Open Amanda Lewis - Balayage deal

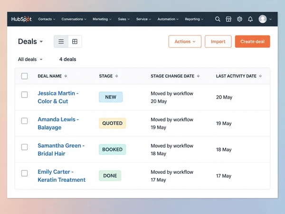(58, 124)
